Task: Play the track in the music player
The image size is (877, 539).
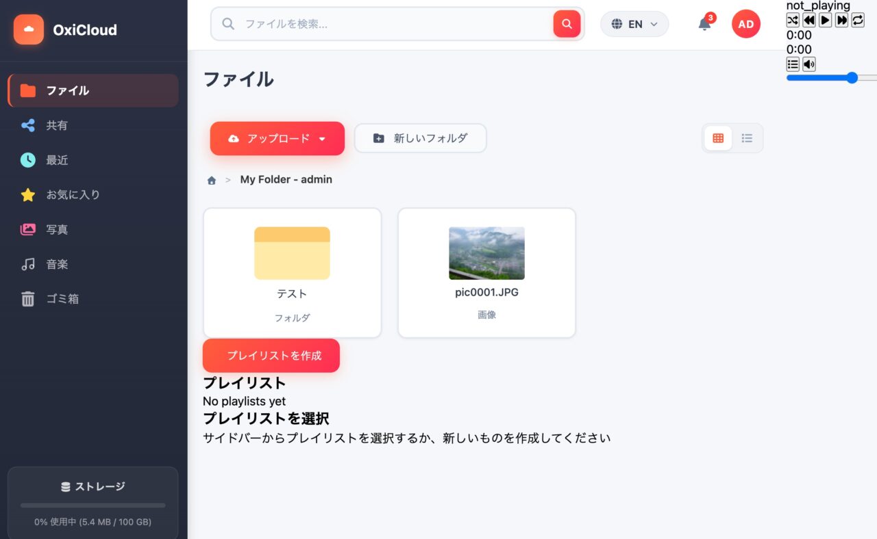Action: click(826, 21)
